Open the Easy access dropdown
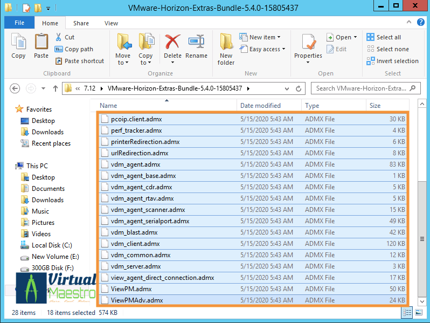The height and width of the screenshot is (323, 430). click(x=265, y=49)
